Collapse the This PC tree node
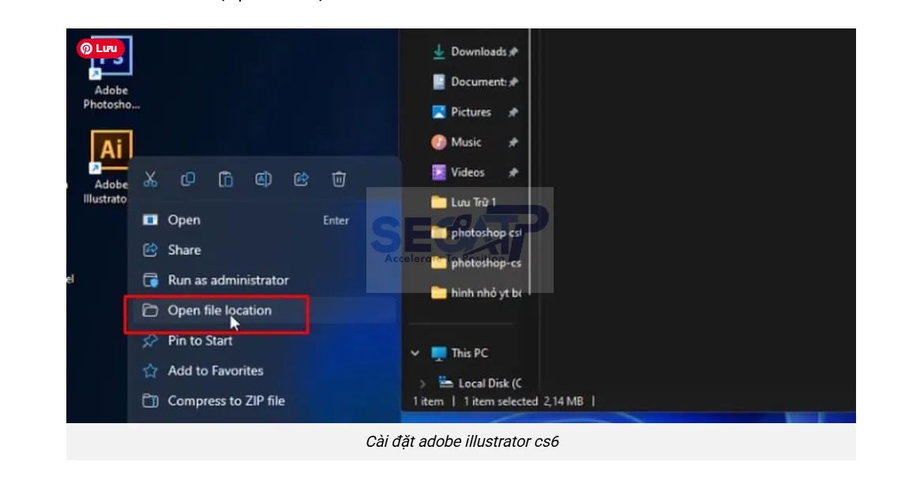Image resolution: width=920 pixels, height=480 pixels. click(x=415, y=354)
